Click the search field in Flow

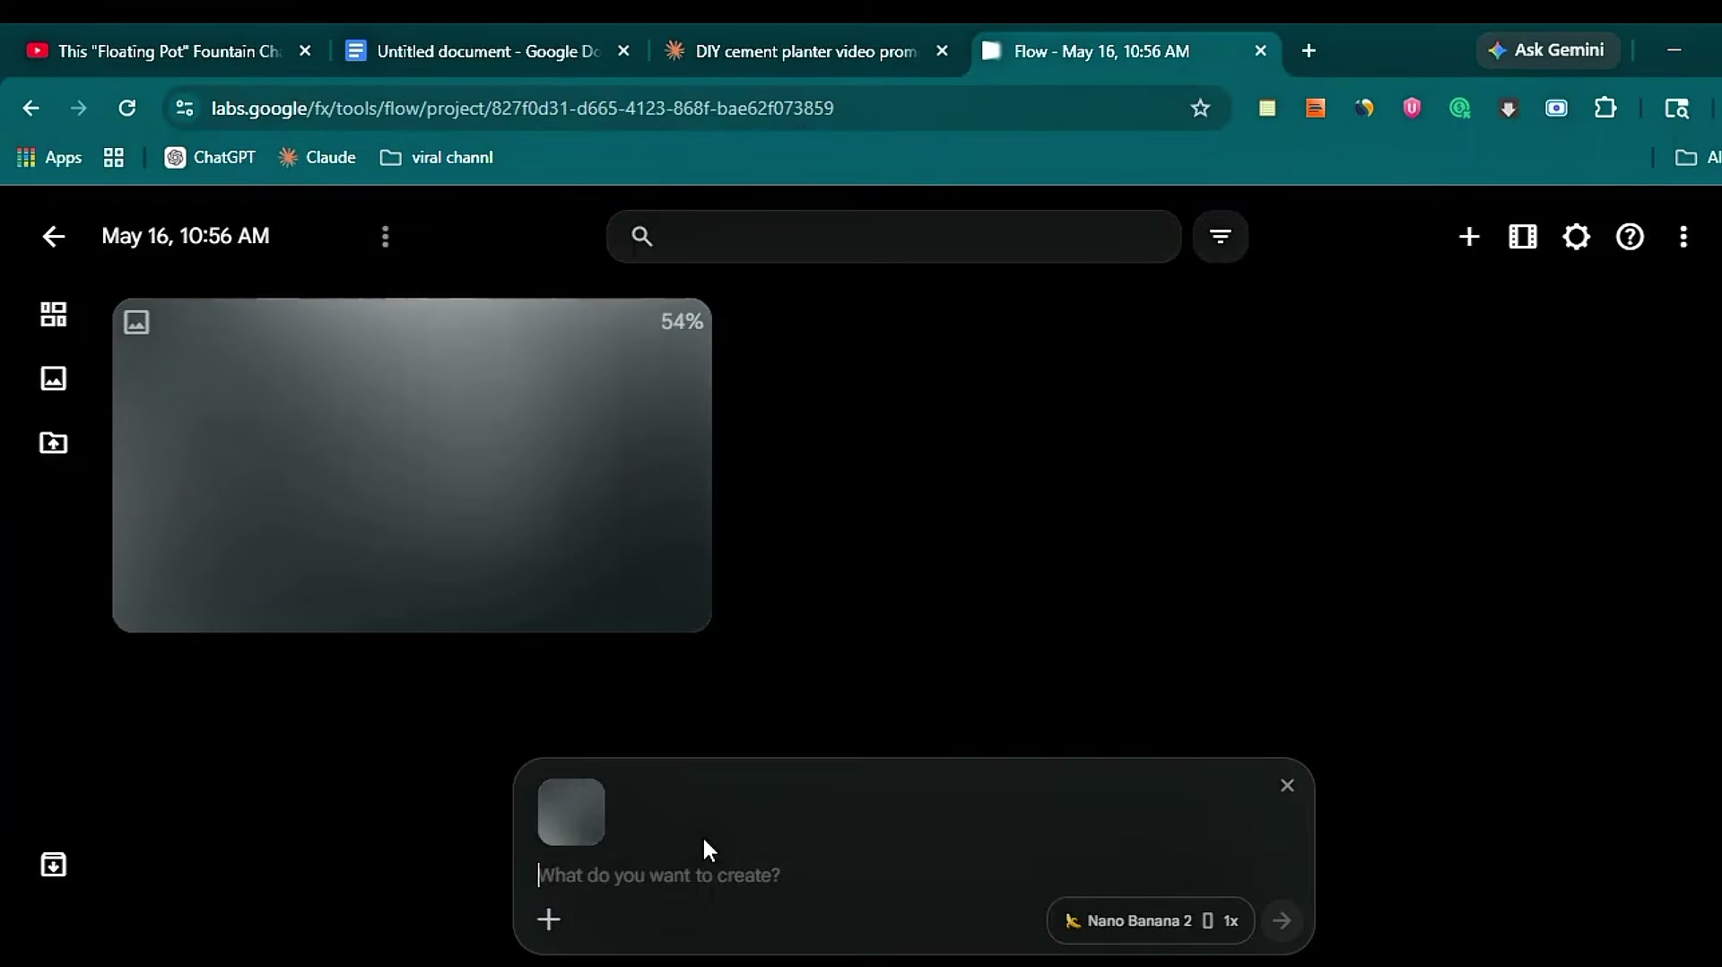click(x=894, y=237)
